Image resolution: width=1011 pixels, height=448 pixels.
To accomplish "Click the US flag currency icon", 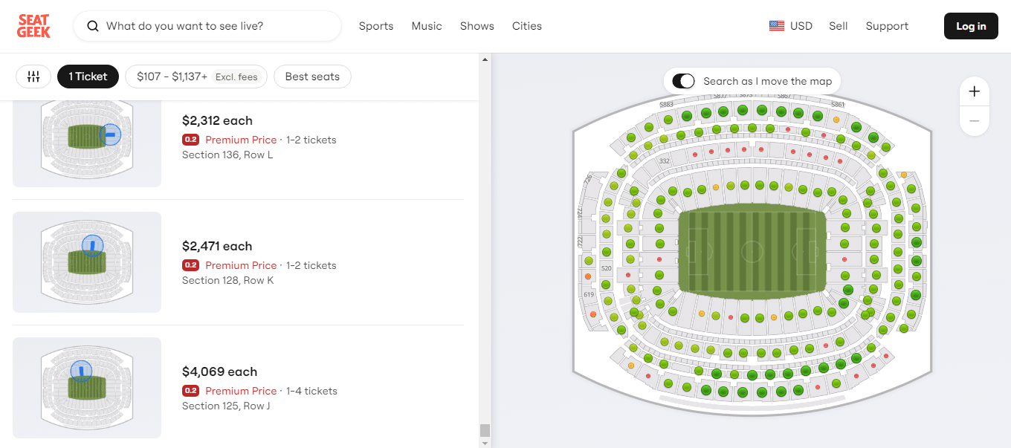I will [777, 26].
